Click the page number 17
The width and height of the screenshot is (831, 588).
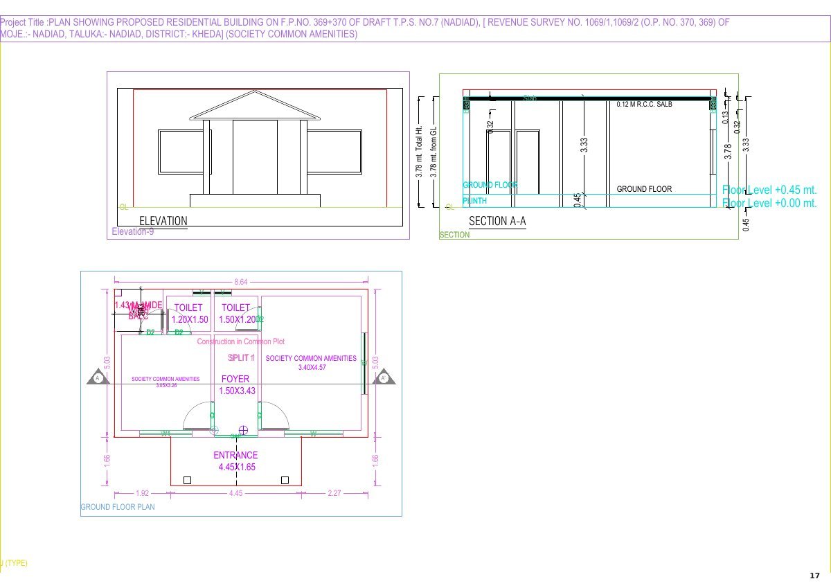(x=814, y=576)
